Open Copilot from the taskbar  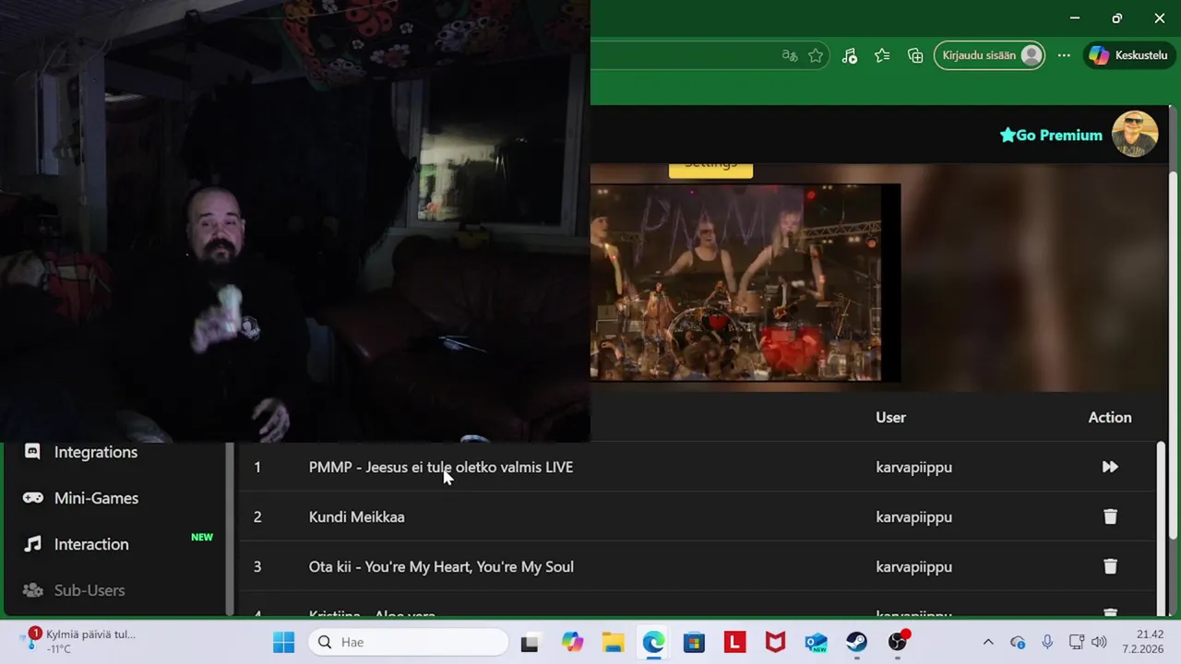click(x=572, y=642)
